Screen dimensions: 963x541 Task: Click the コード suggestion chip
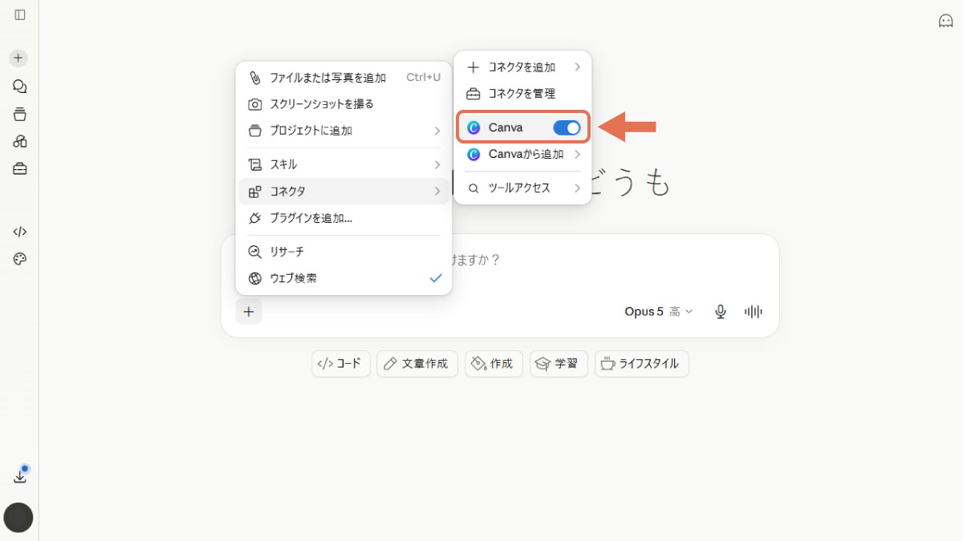[x=341, y=364]
